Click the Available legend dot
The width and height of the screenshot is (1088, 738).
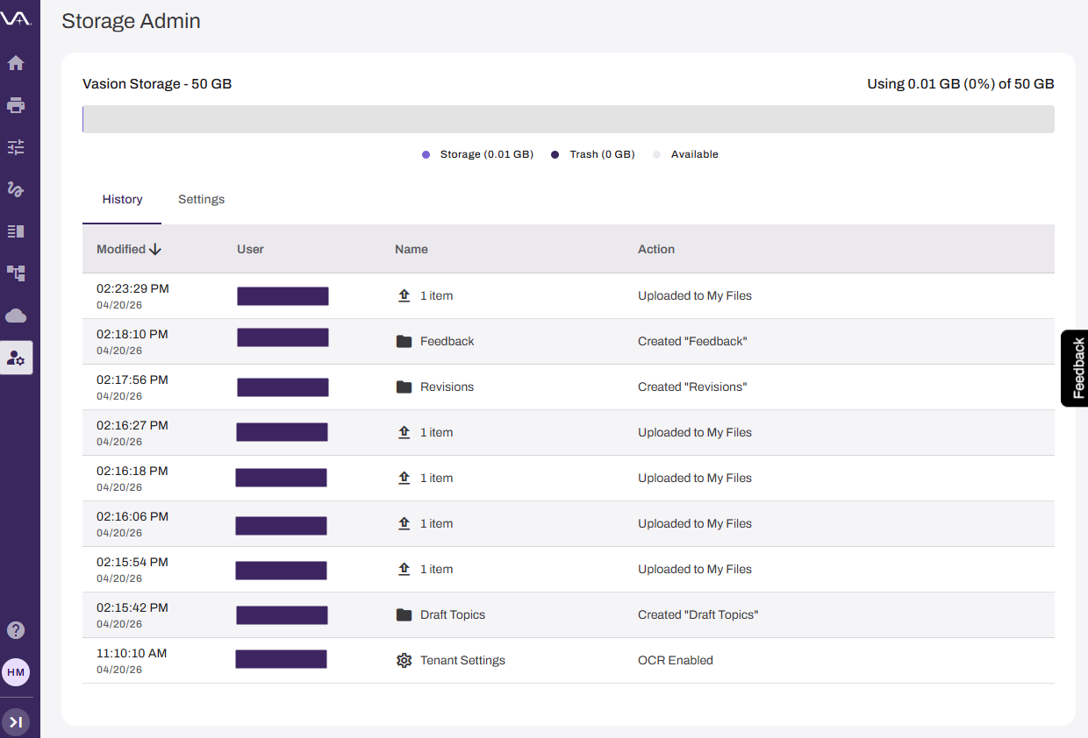[655, 154]
